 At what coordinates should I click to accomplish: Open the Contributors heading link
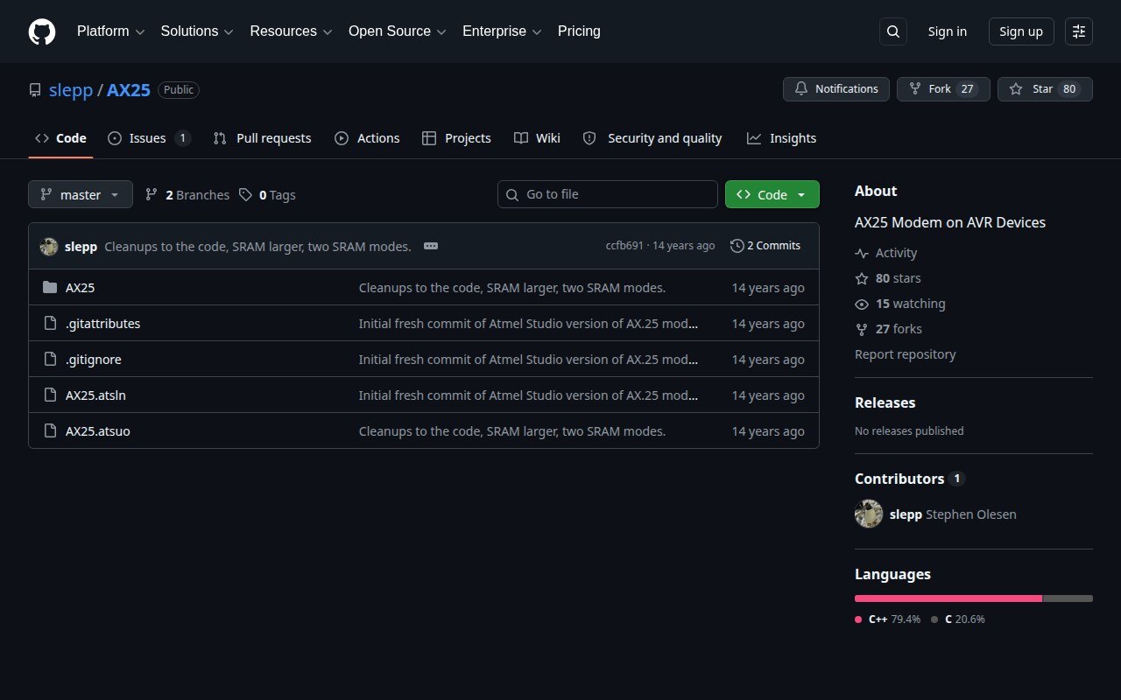tap(909, 479)
